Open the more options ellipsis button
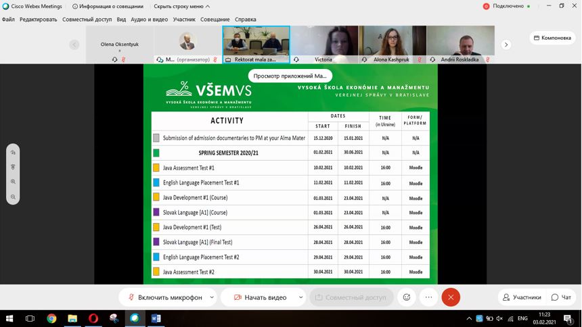582x327 pixels. click(x=428, y=297)
